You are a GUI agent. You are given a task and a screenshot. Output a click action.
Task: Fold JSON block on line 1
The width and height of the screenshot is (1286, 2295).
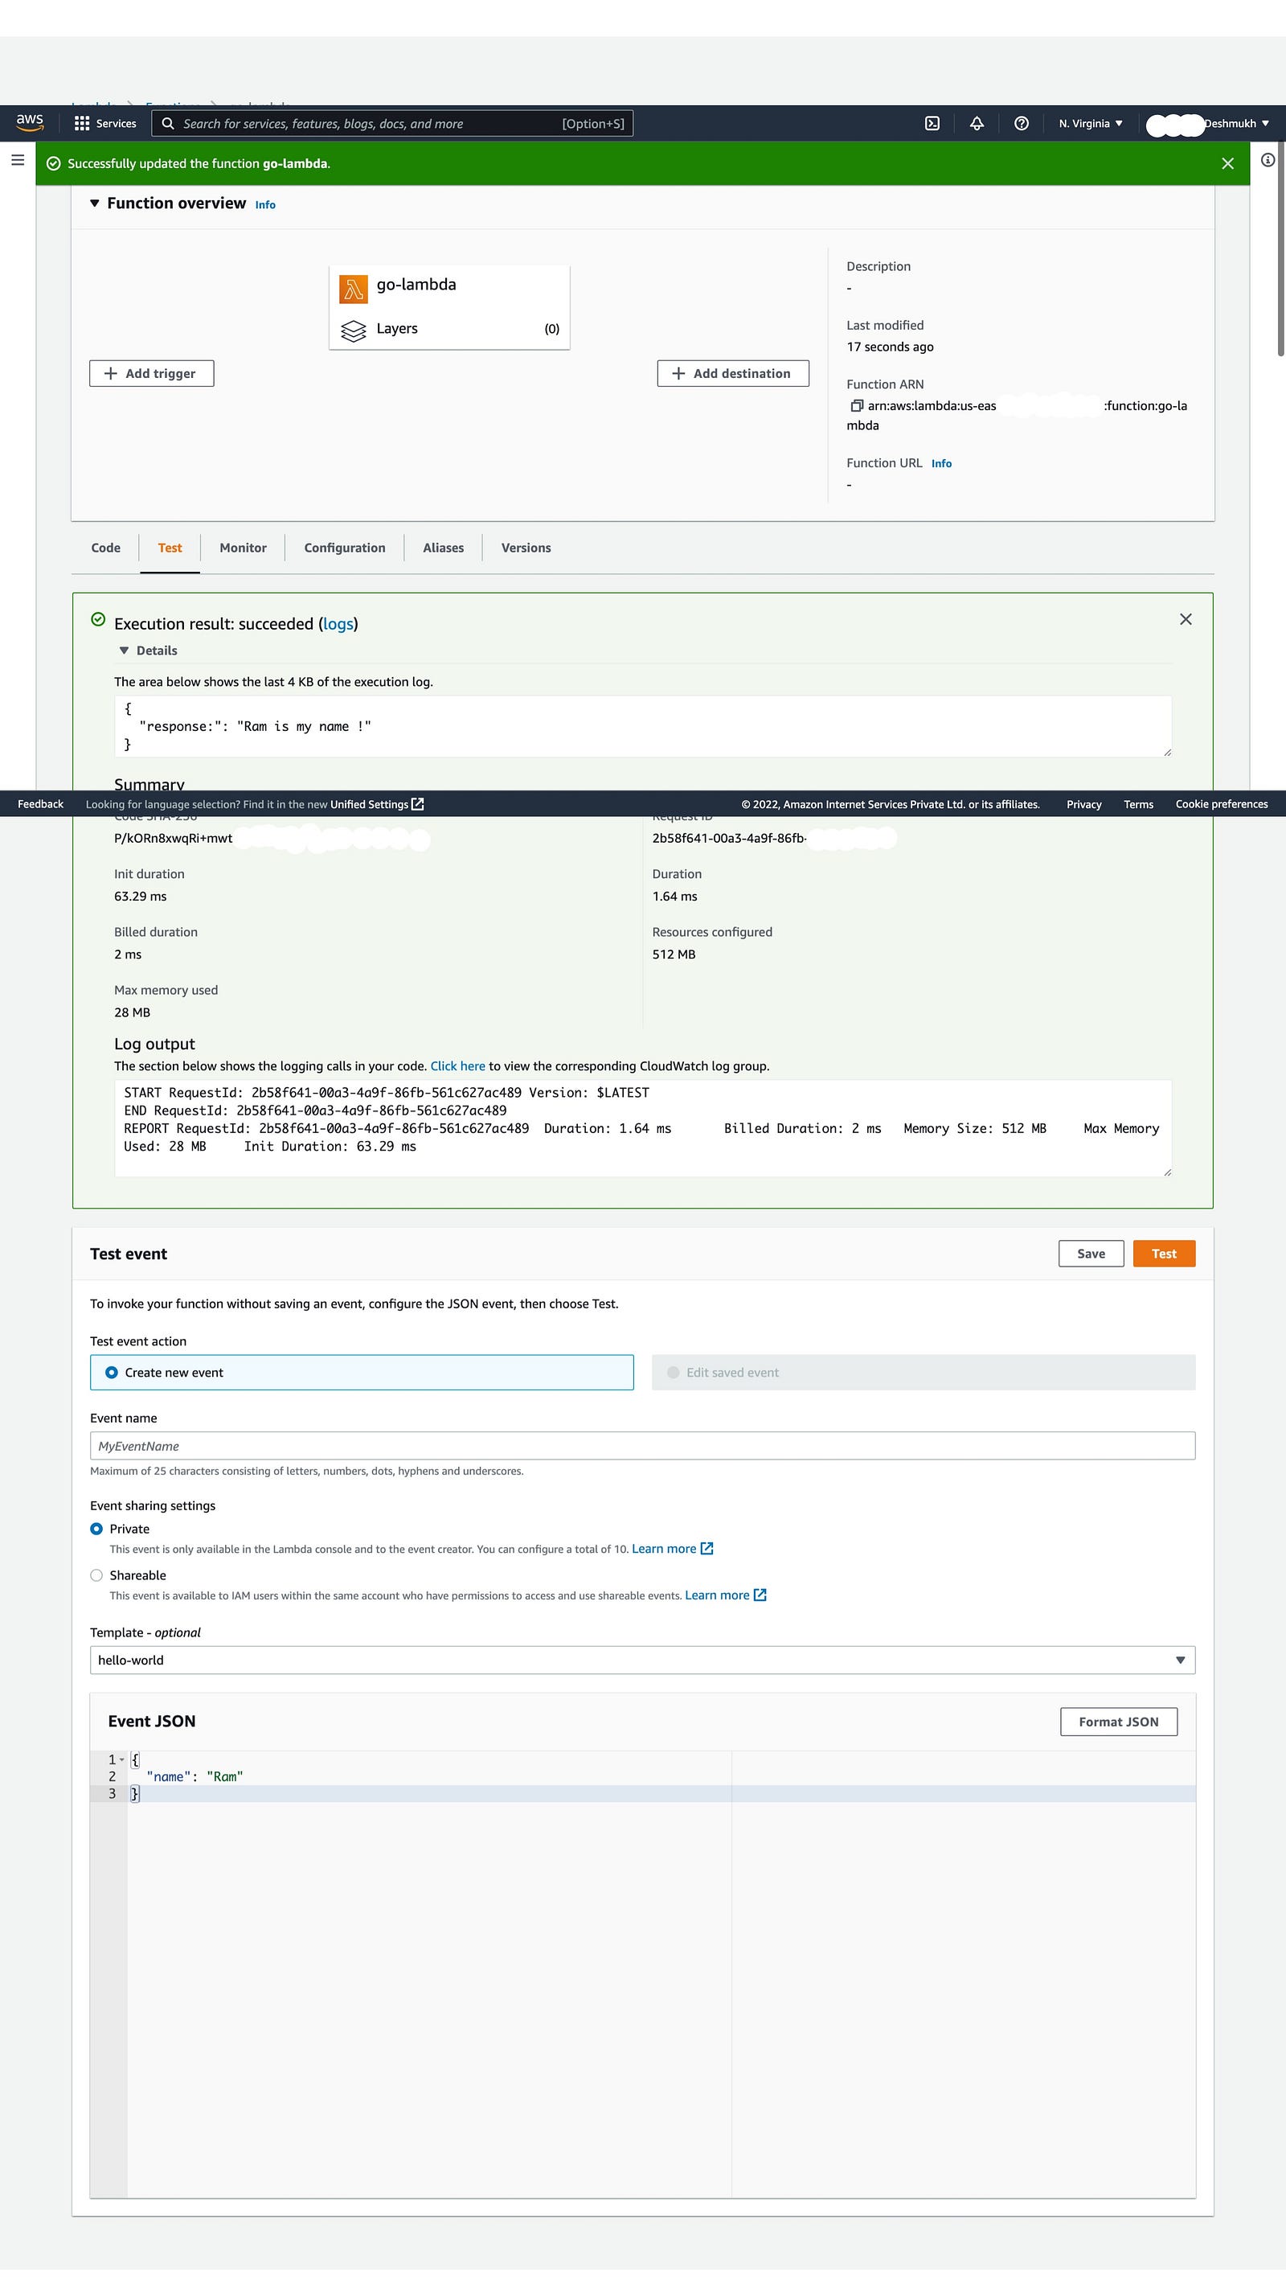(x=122, y=1760)
